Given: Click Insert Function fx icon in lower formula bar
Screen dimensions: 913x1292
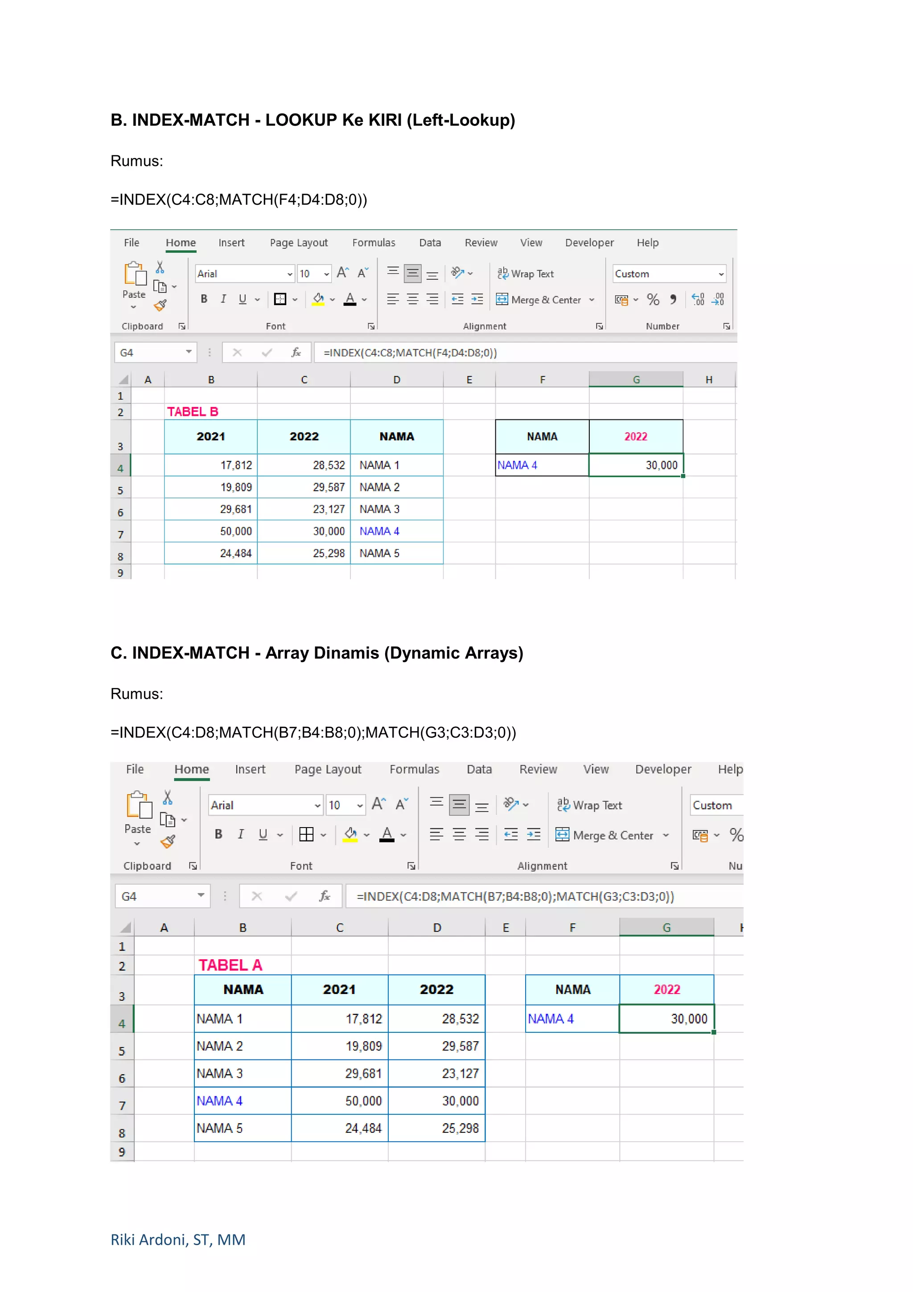Looking at the screenshot, I should [x=325, y=896].
